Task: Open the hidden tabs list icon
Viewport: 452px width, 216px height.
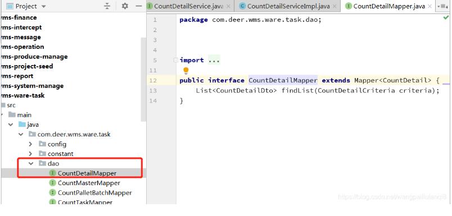Action: coord(444,6)
